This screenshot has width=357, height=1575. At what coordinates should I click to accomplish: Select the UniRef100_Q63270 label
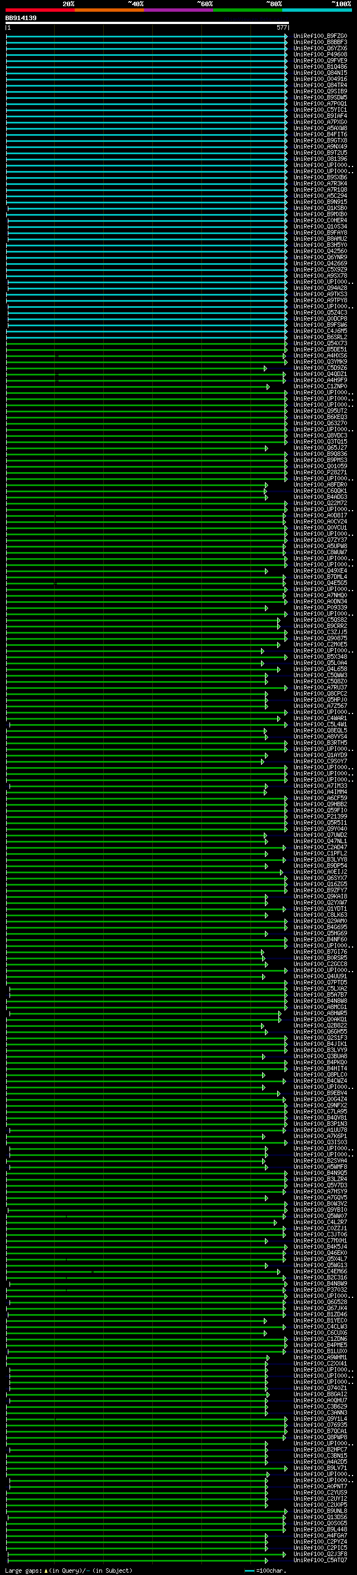pyautogui.click(x=320, y=423)
